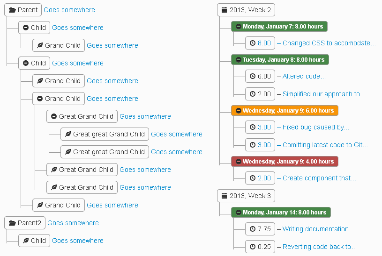Collapse the orange Wednesday, January 9: 6.00 hours
Image resolution: width=382 pixels, height=256 pixels.
click(239, 111)
